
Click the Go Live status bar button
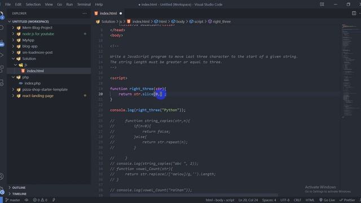[x=327, y=200]
